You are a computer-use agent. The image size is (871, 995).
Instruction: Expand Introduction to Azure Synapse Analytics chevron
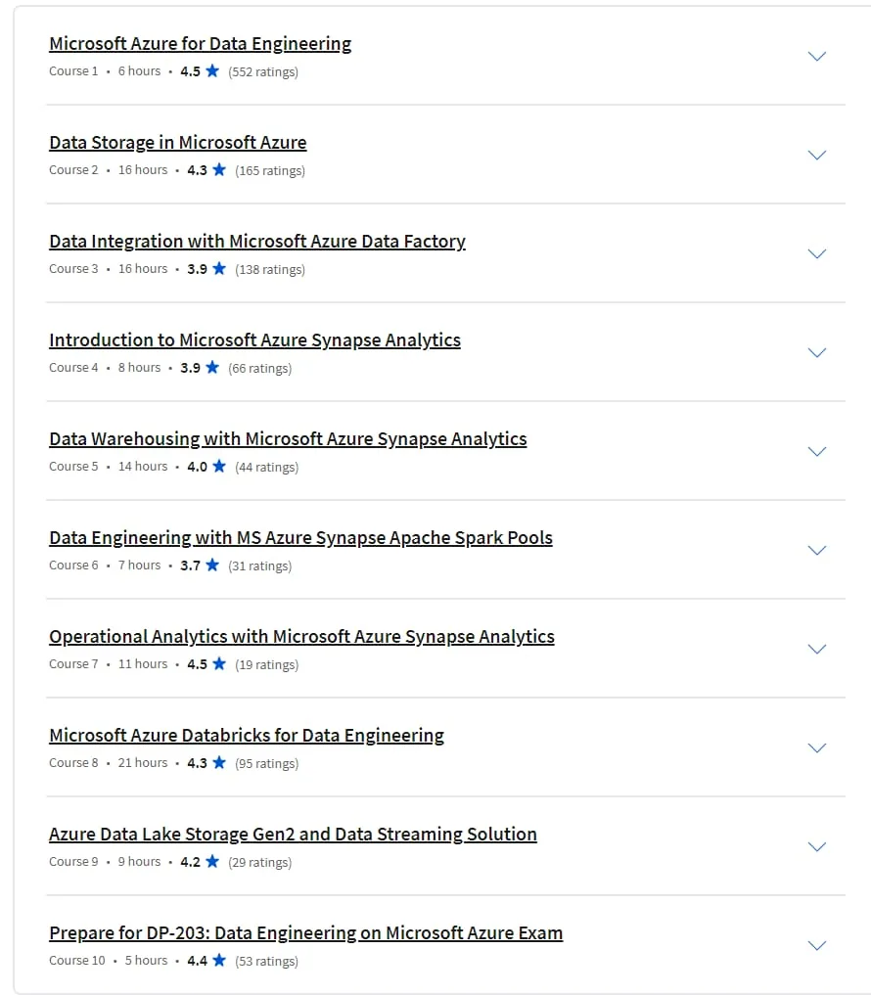[x=816, y=353]
